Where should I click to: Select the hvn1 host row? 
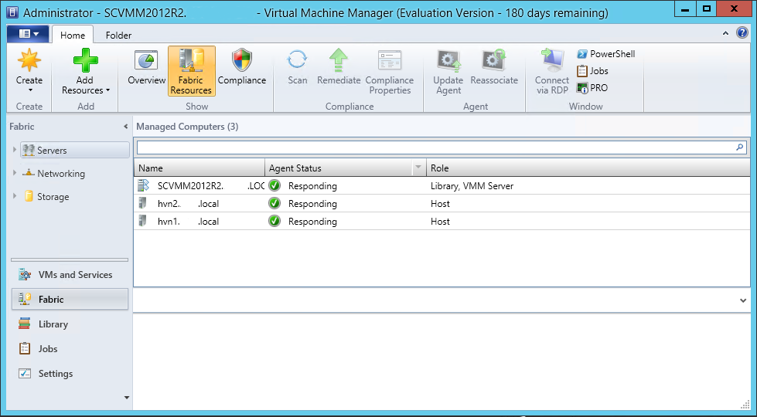442,222
